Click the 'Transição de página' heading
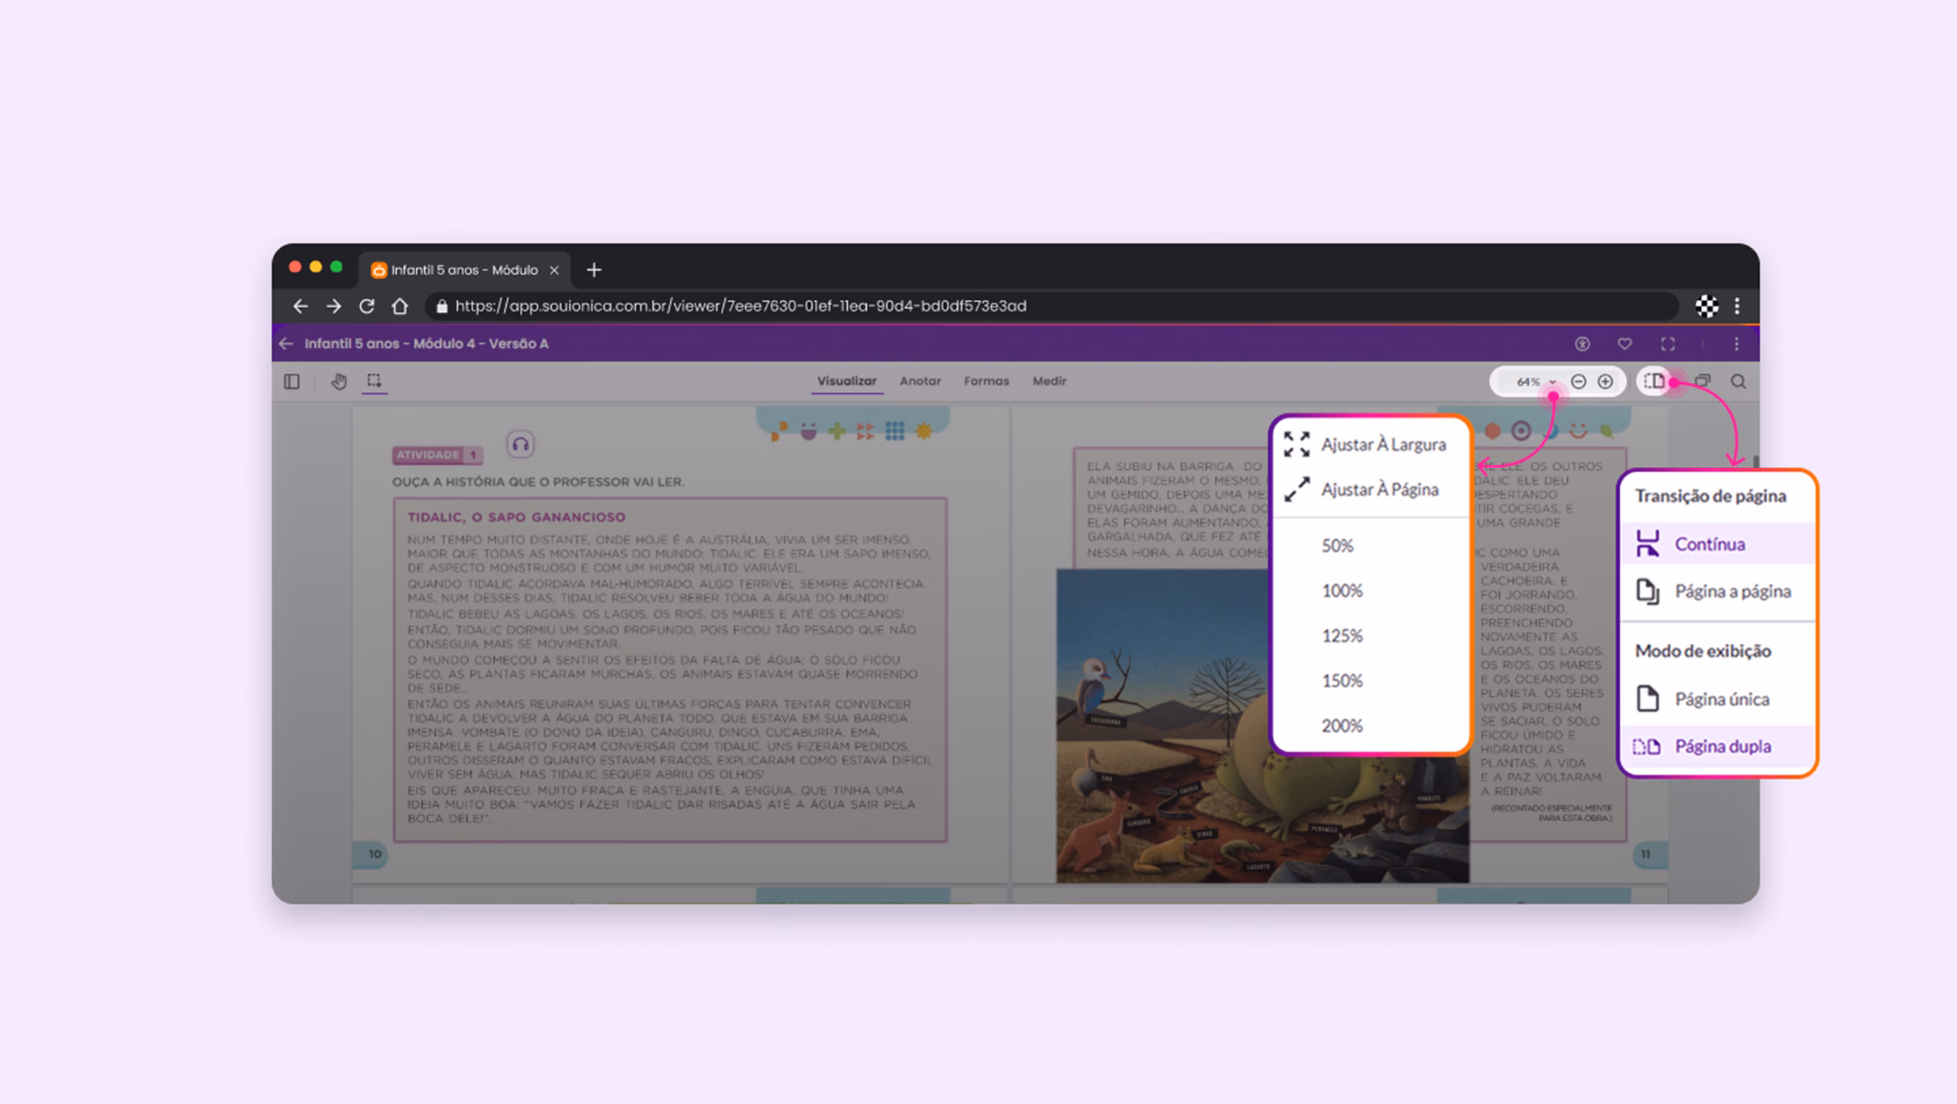 (x=1711, y=496)
